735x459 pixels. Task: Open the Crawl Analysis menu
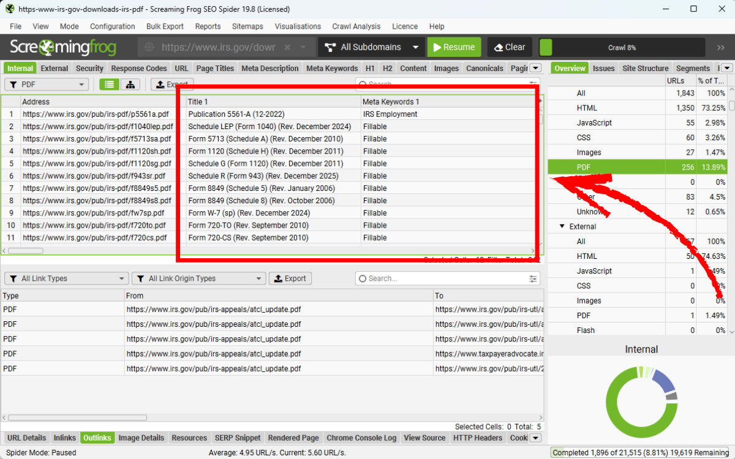[x=356, y=26]
